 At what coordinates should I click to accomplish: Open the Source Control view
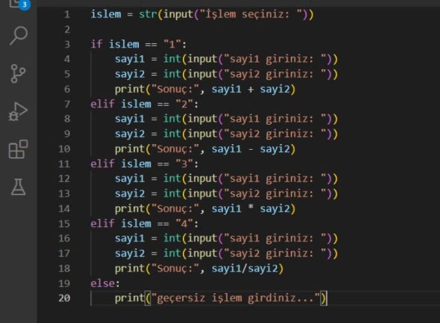pos(18,74)
